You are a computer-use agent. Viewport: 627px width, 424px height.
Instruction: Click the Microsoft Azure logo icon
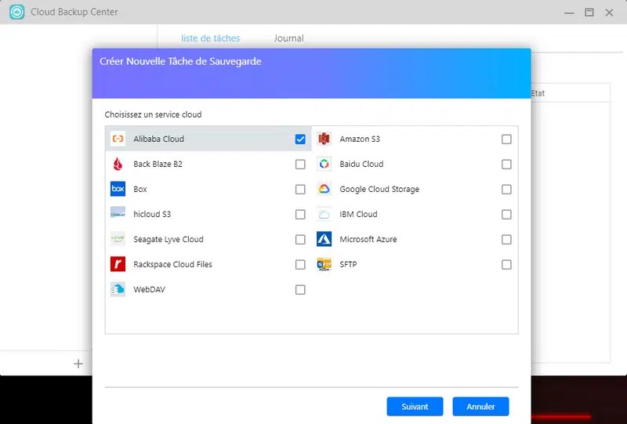(324, 239)
